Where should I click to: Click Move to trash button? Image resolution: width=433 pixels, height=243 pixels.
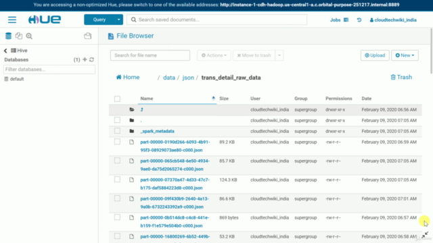click(254, 55)
